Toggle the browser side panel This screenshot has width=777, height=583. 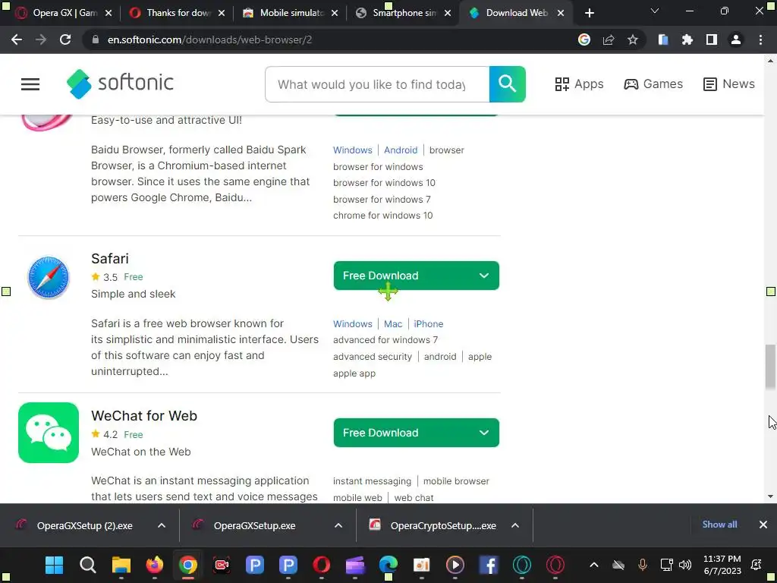[712, 39]
